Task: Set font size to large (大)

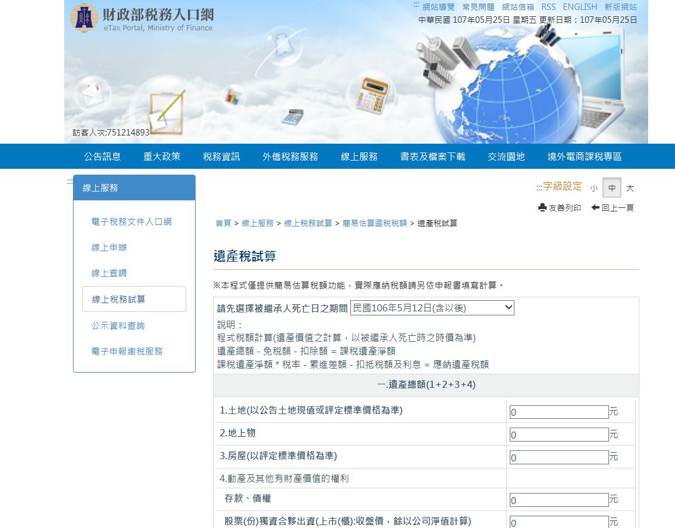Action: point(630,188)
